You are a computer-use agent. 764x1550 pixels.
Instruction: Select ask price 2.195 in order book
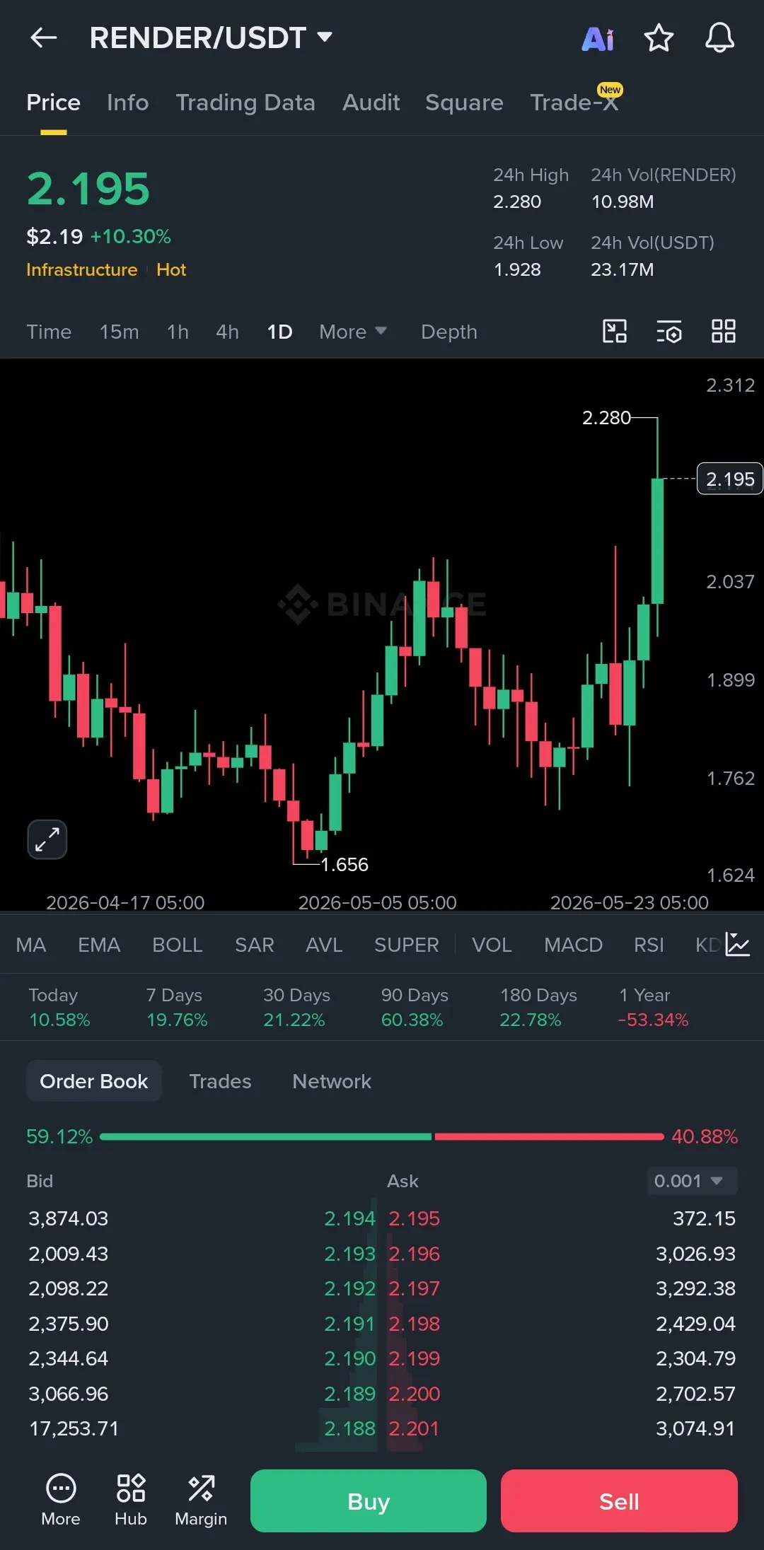point(414,1218)
